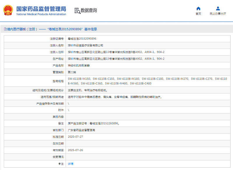
Task: Click the home house icon
Action: 198,8
